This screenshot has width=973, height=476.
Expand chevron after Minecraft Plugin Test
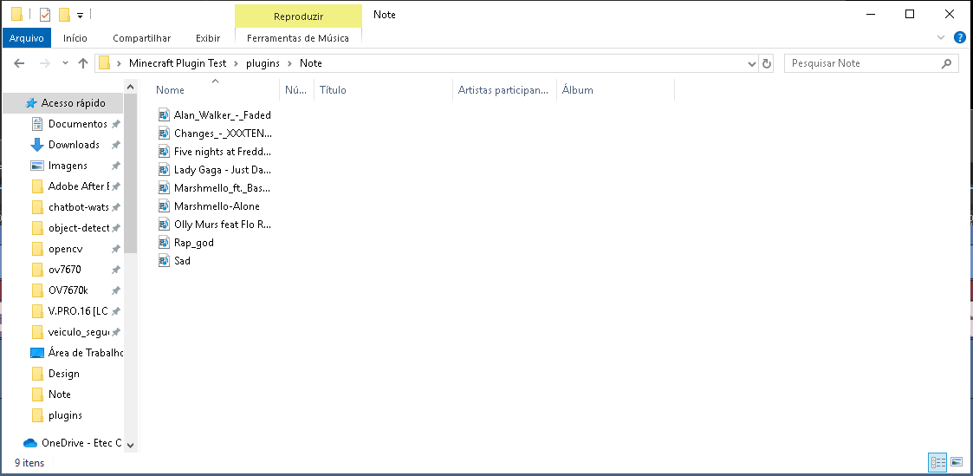(x=236, y=63)
